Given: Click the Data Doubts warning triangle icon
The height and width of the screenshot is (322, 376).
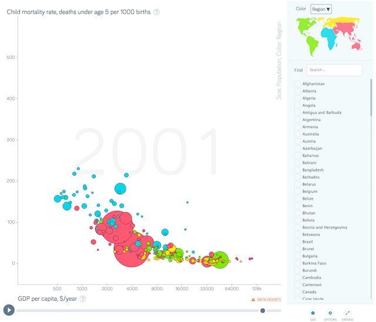Looking at the screenshot, I should 253,300.
